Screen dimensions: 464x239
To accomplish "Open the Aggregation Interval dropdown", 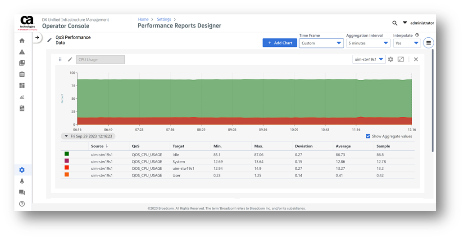I will [368, 43].
